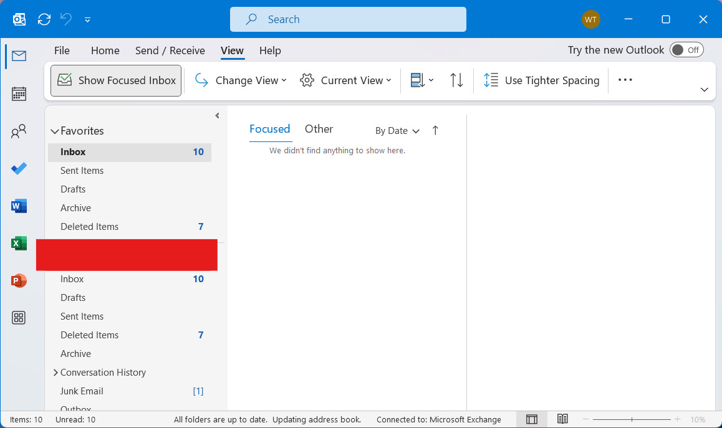Viewport: 722px width, 428px height.
Task: Enable Use Tighter Spacing
Action: point(541,80)
